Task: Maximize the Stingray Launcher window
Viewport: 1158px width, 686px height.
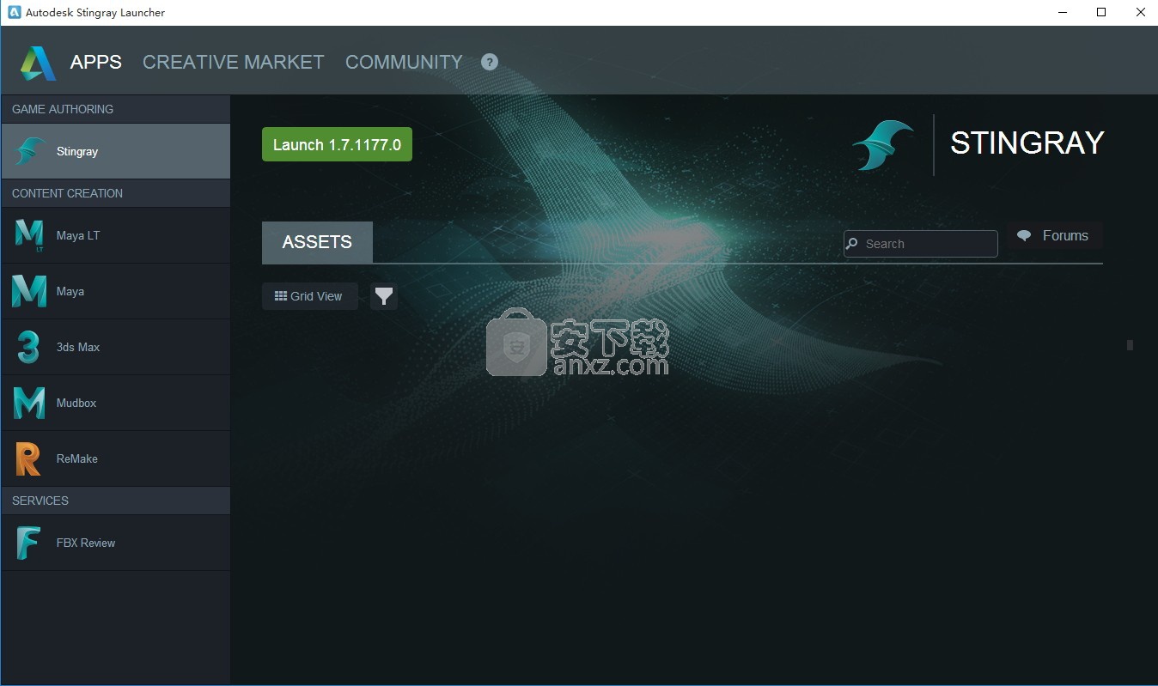Action: pos(1101,12)
